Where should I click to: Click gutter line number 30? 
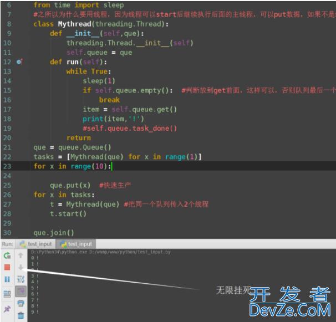click(7, 233)
